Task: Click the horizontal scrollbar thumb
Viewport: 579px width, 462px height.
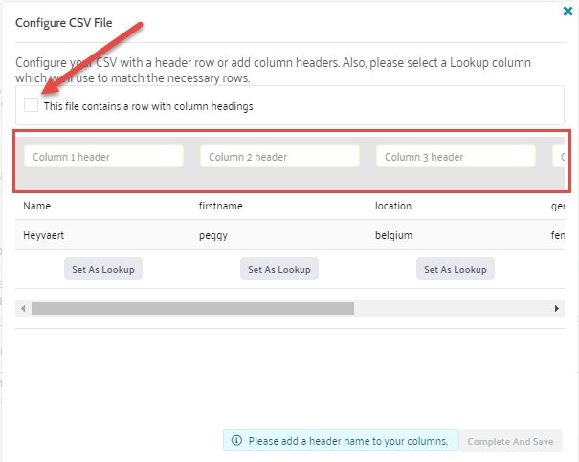Action: [191, 309]
